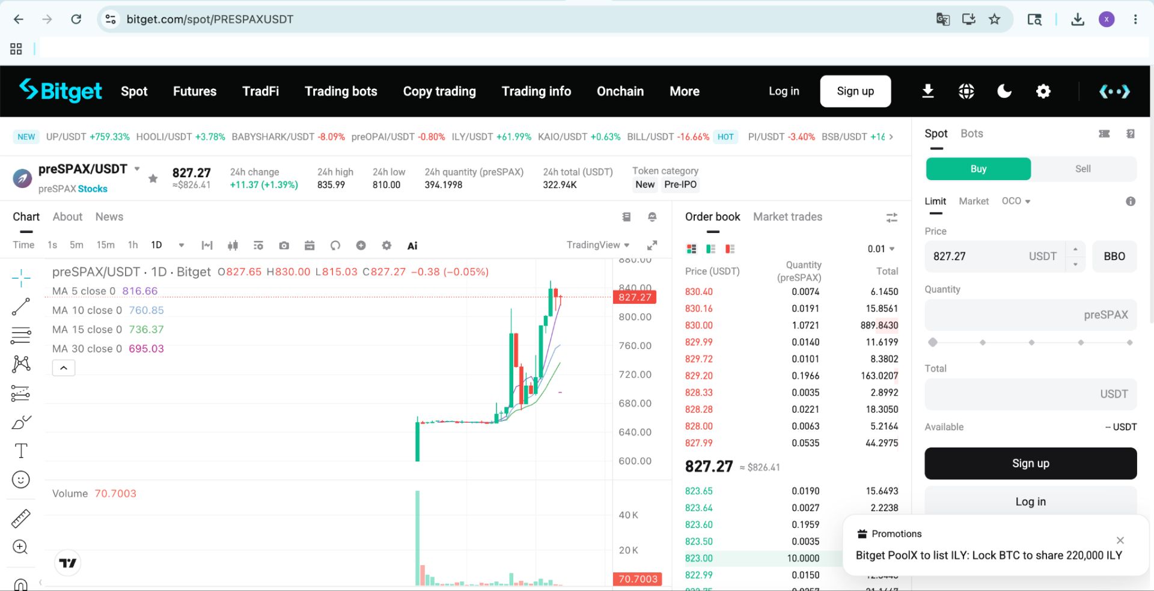Switch to the Market trades tab
This screenshot has height=591, width=1154.
[x=787, y=217]
